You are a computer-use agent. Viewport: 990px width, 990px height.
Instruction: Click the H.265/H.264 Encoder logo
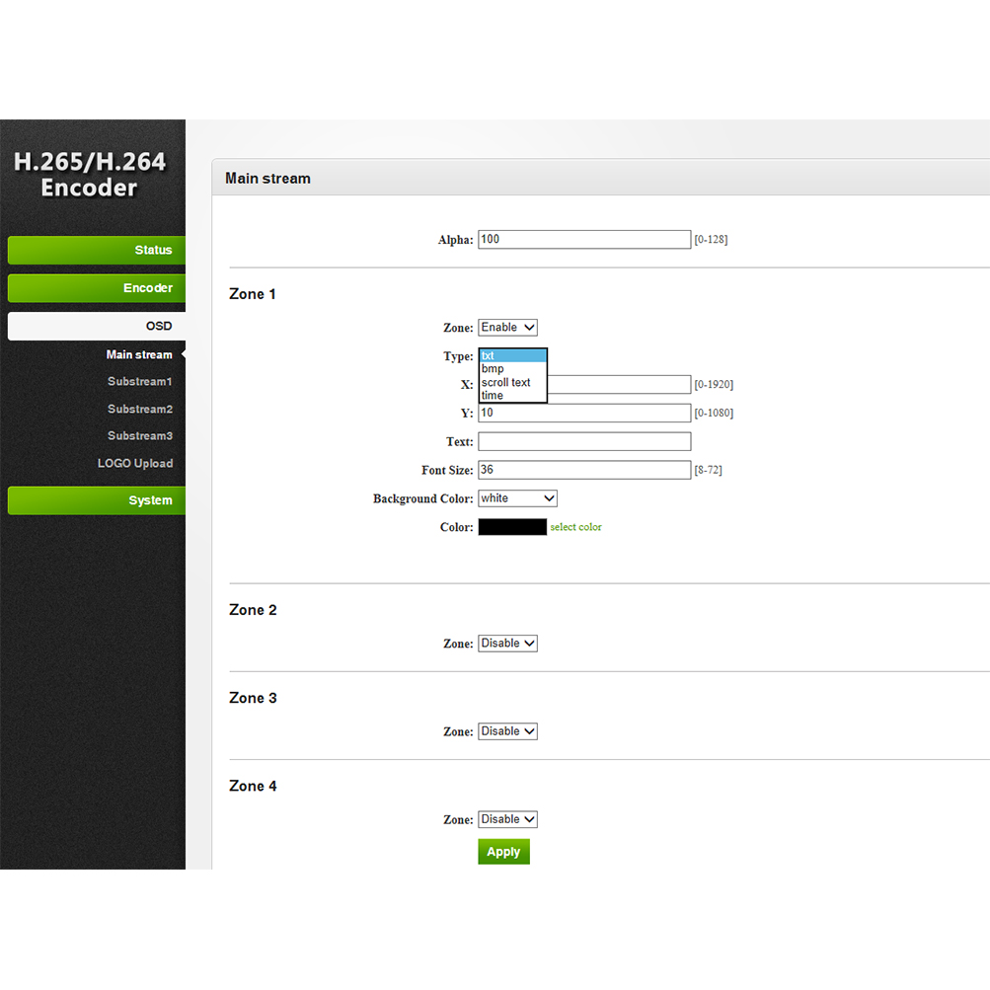pos(90,175)
